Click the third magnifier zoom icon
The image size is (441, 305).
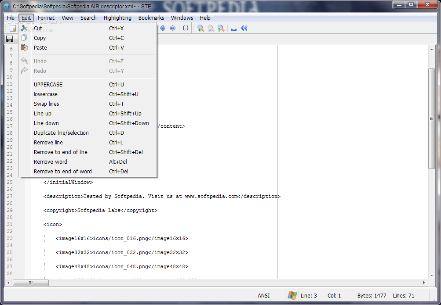pyautogui.click(x=221, y=29)
